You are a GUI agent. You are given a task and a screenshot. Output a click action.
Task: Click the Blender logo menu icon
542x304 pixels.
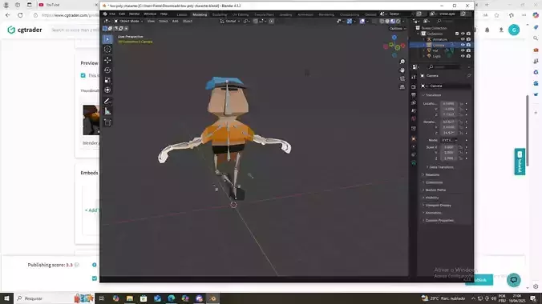tap(105, 14)
